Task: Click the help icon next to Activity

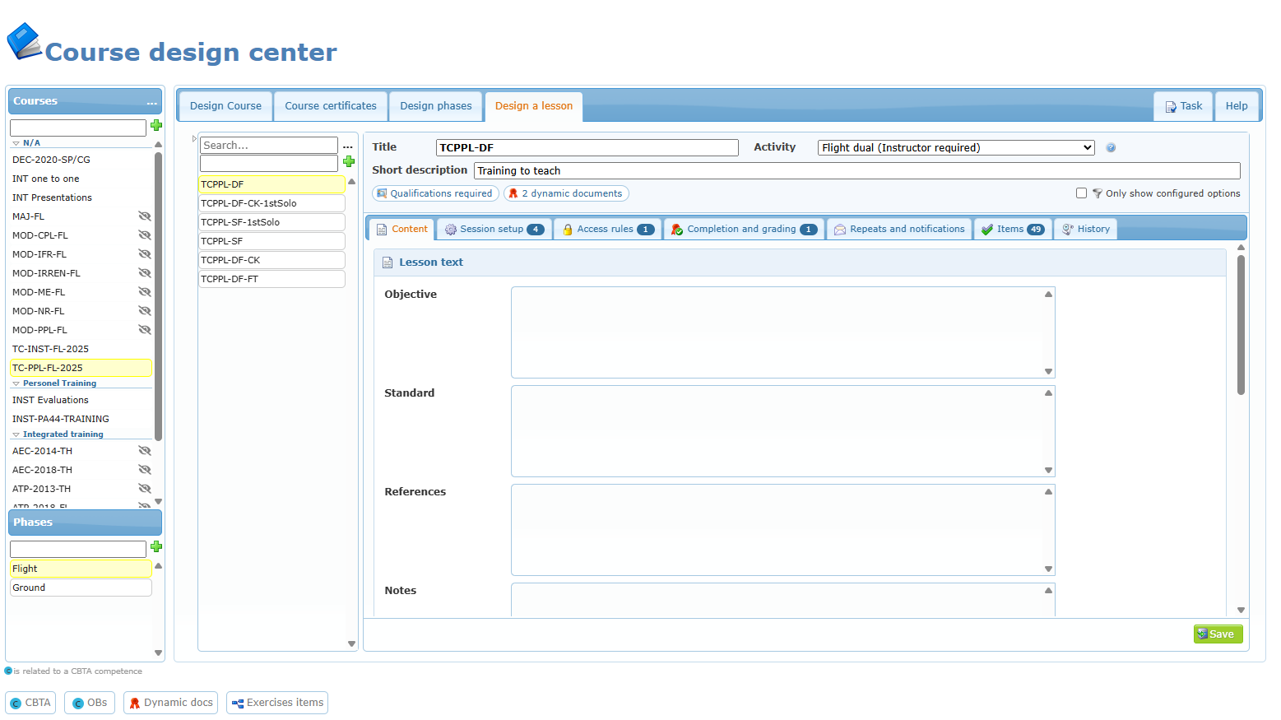Action: pos(1111,148)
